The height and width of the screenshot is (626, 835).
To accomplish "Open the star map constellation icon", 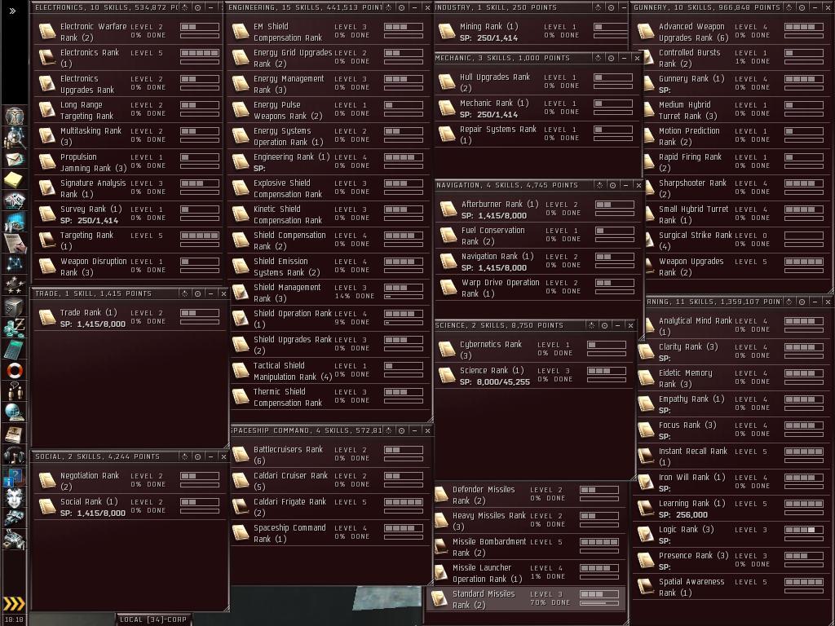I will pyautogui.click(x=15, y=263).
